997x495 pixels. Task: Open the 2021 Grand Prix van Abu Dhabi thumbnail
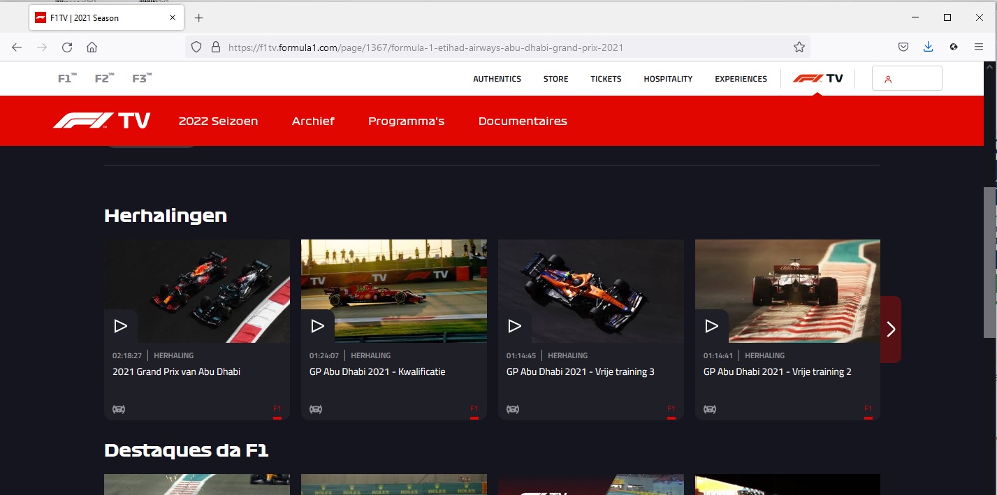point(197,291)
